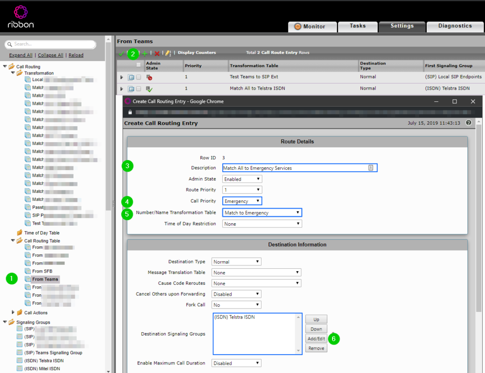Click the red X delete icon

pyautogui.click(x=157, y=53)
